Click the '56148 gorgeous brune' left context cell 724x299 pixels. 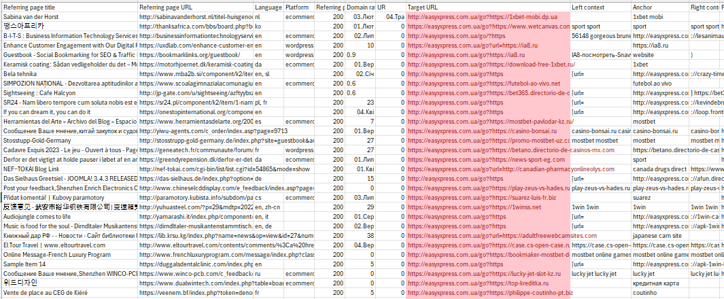click(601, 36)
